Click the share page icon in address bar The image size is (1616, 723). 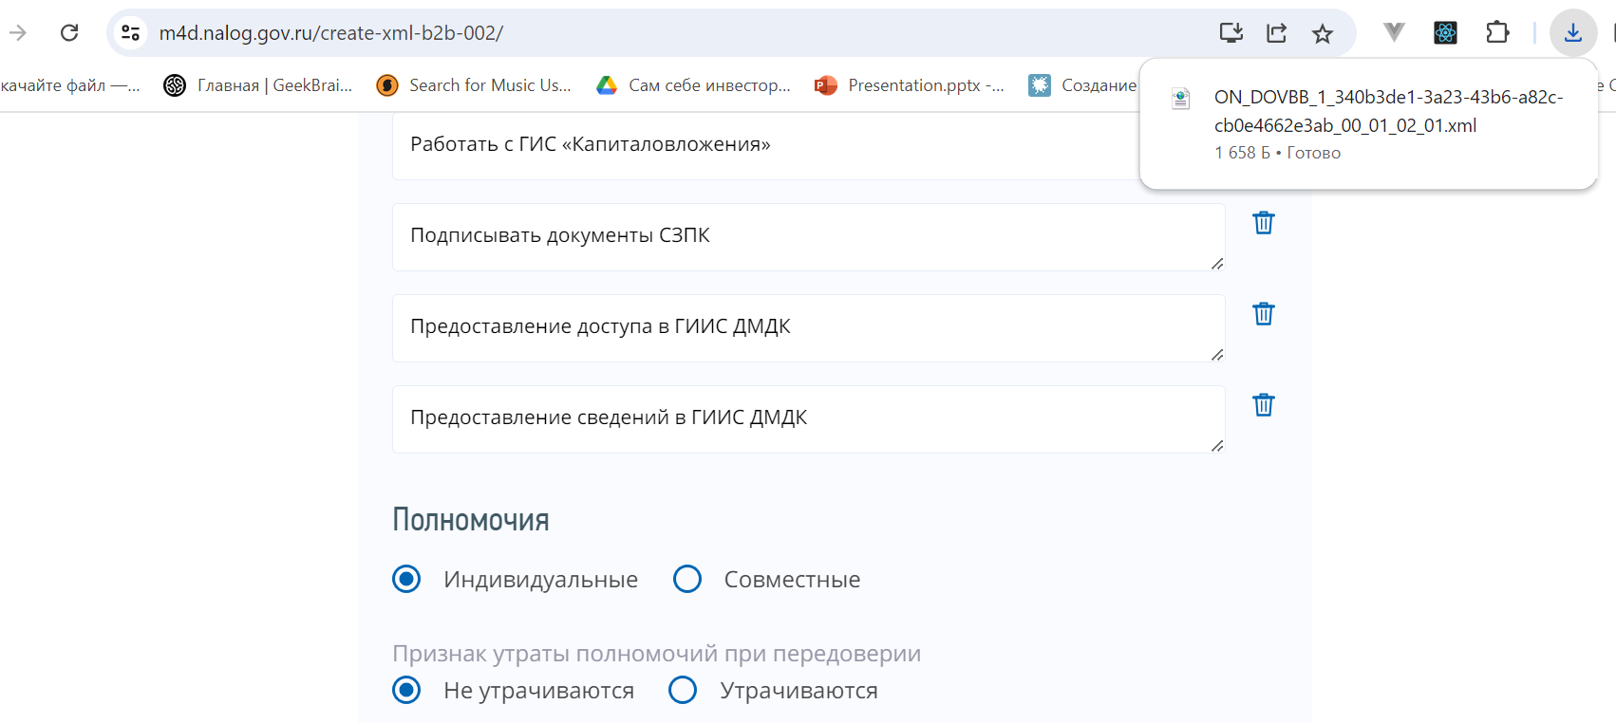point(1277,34)
